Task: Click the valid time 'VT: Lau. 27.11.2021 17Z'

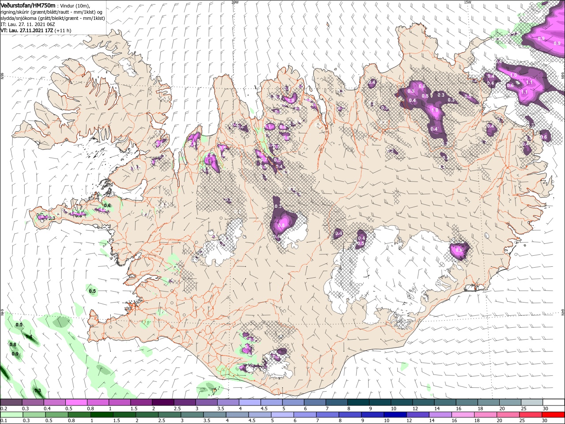Action: pos(27,30)
